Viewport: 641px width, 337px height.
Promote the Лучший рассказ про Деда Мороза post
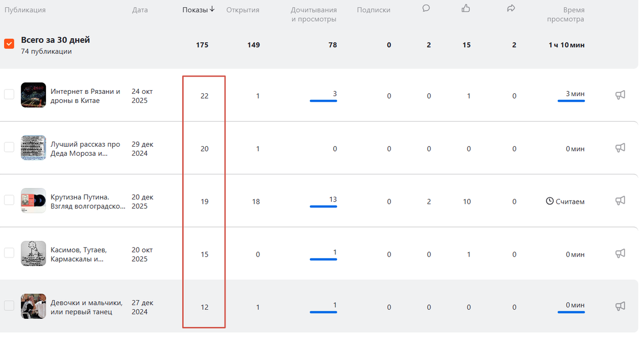click(x=620, y=148)
